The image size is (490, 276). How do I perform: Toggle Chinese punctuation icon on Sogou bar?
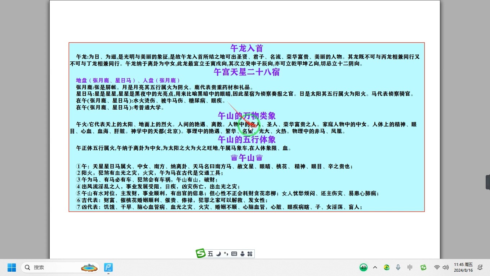[x=226, y=254]
